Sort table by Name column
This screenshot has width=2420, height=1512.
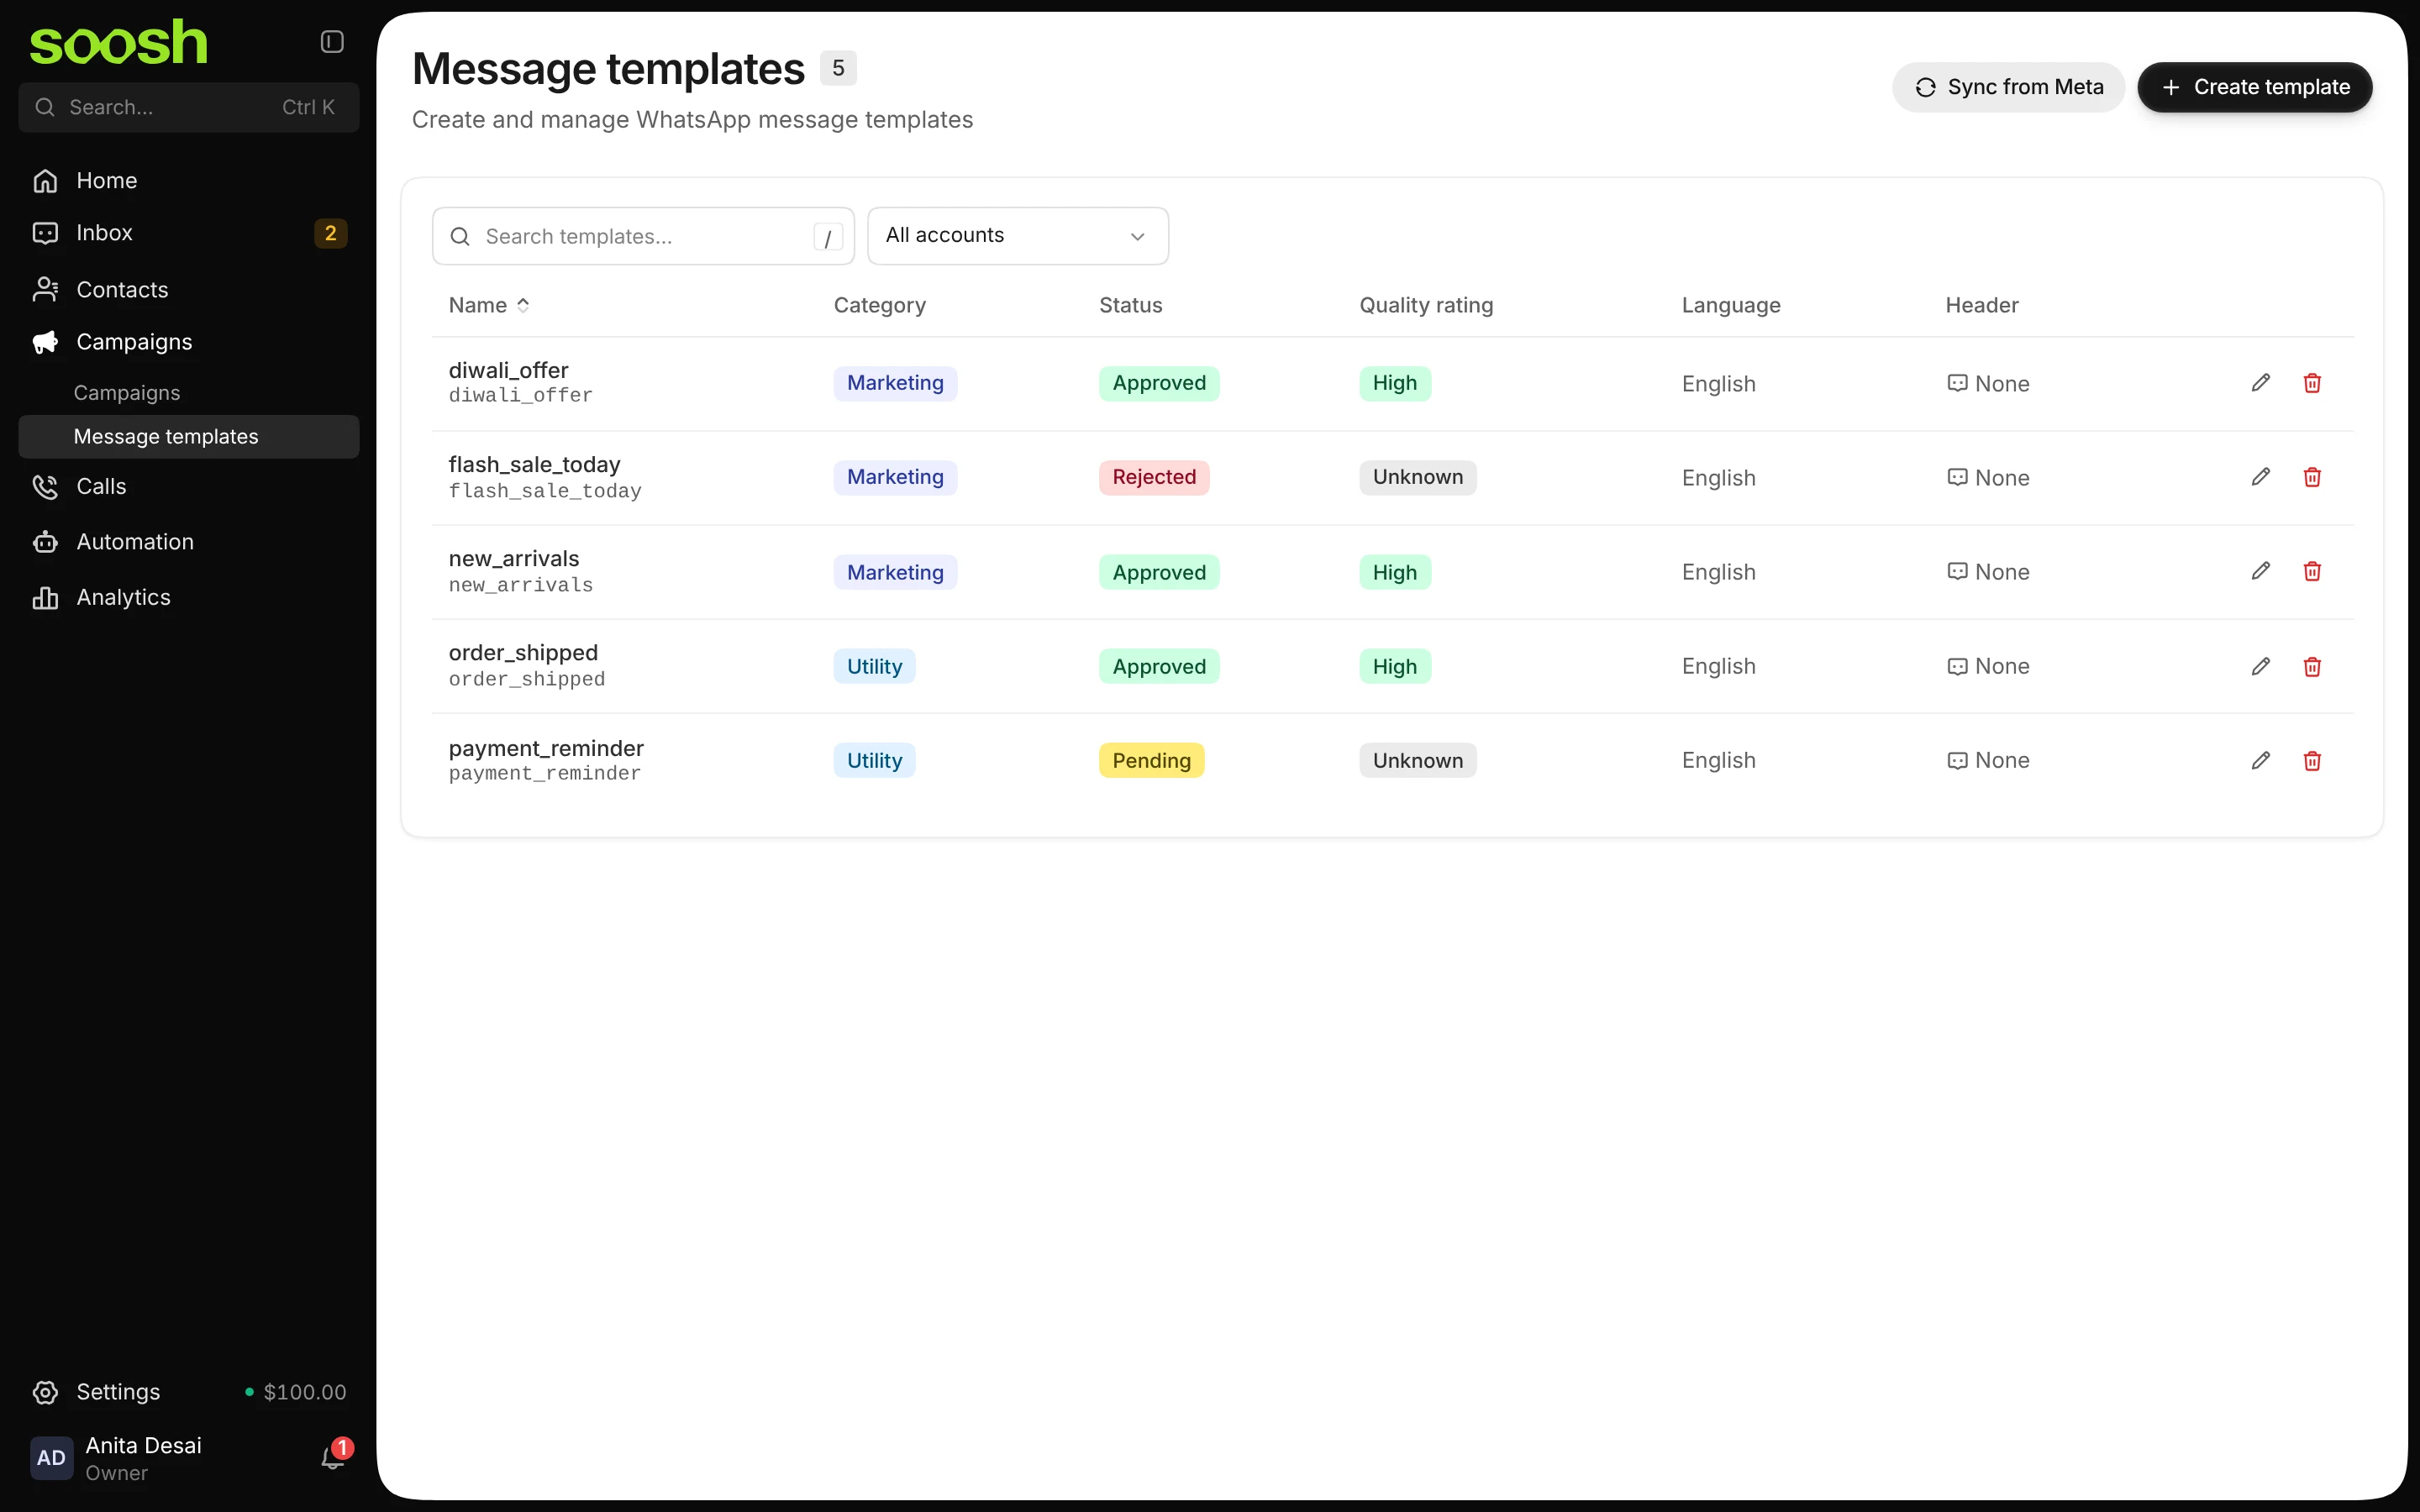click(x=489, y=305)
